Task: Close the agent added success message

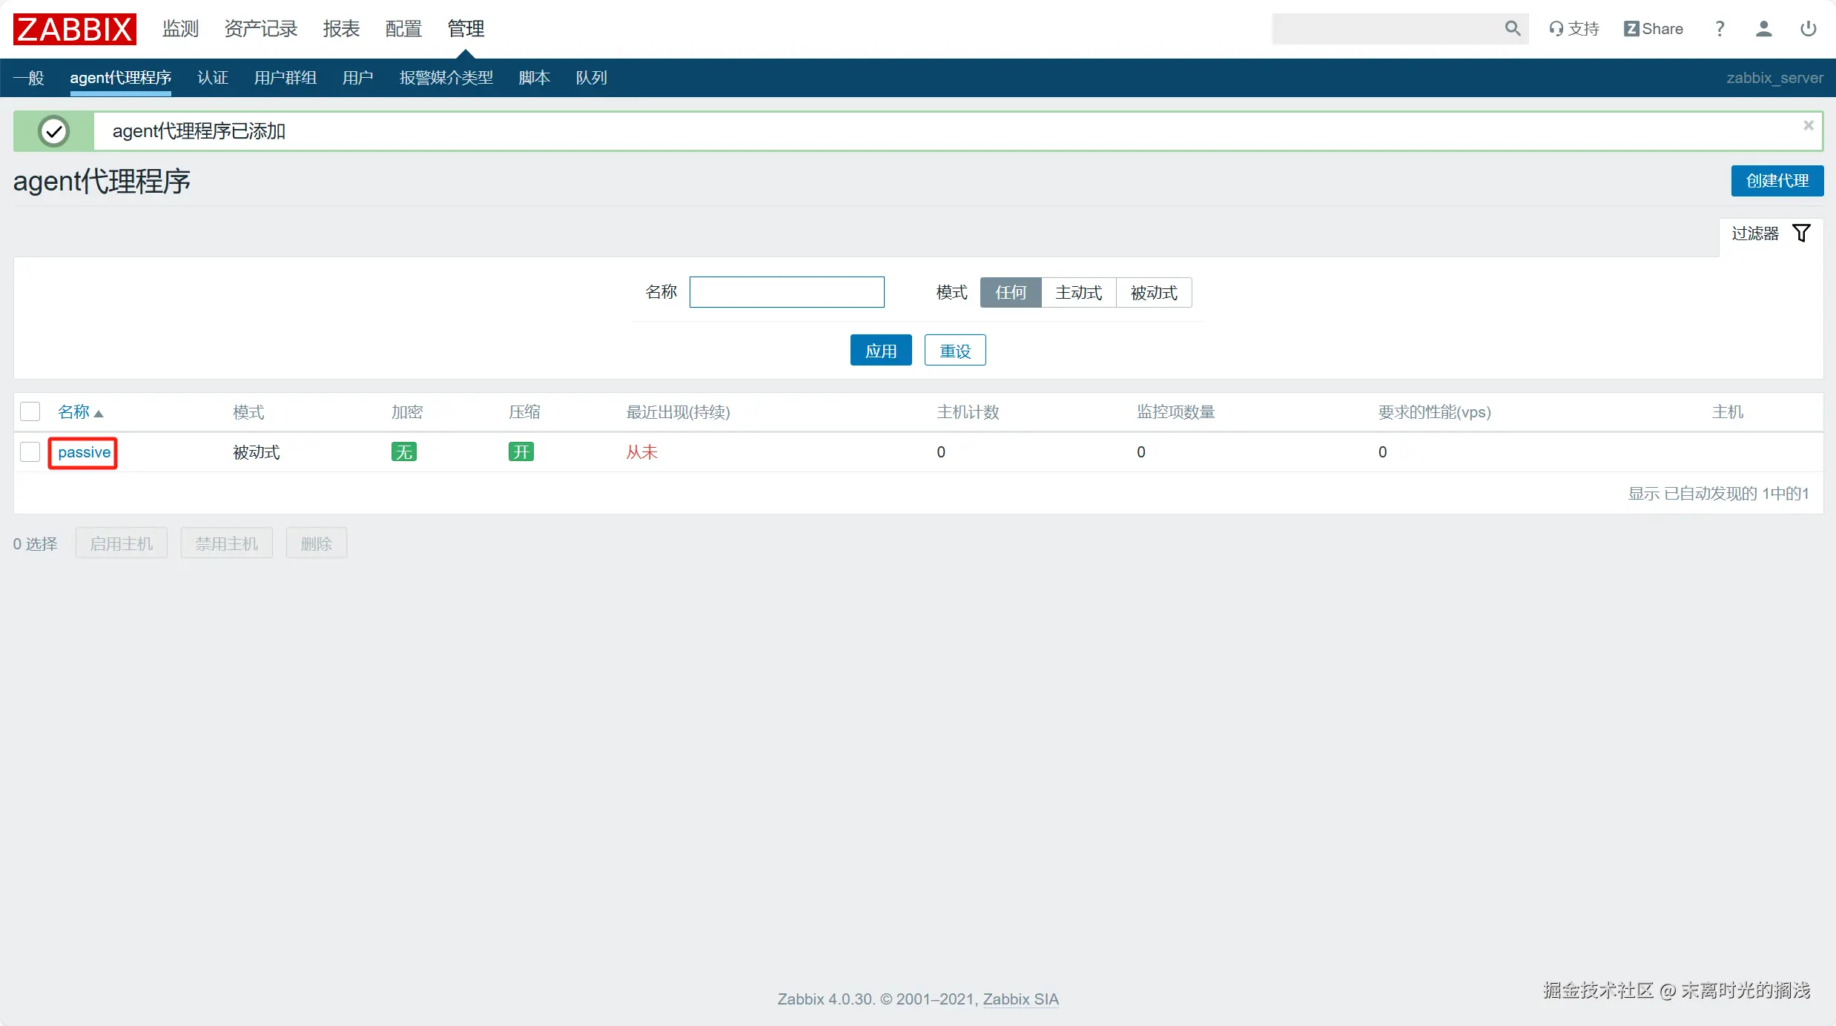Action: 1808,125
